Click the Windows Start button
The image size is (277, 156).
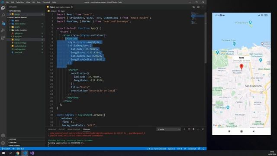(x=3, y=153)
